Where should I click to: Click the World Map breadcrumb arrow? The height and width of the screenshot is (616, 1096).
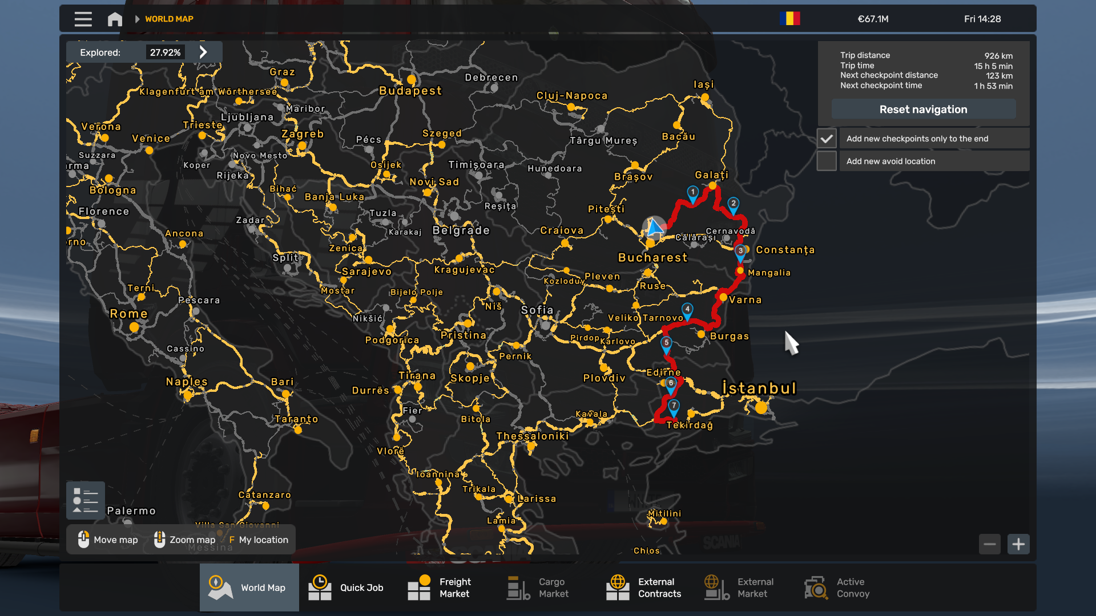coord(137,19)
